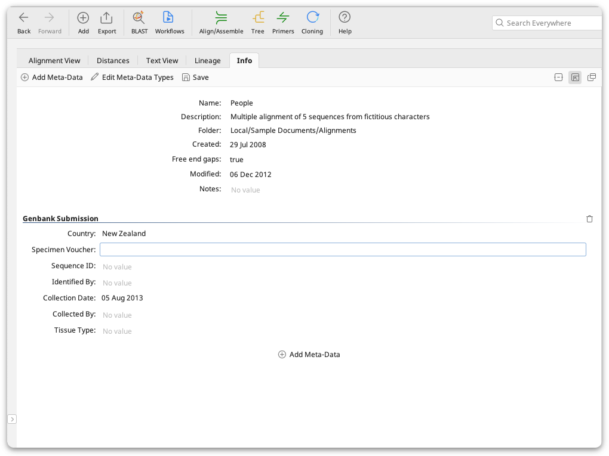This screenshot has width=609, height=456.
Task: Open the Workflows menu
Action: click(170, 23)
